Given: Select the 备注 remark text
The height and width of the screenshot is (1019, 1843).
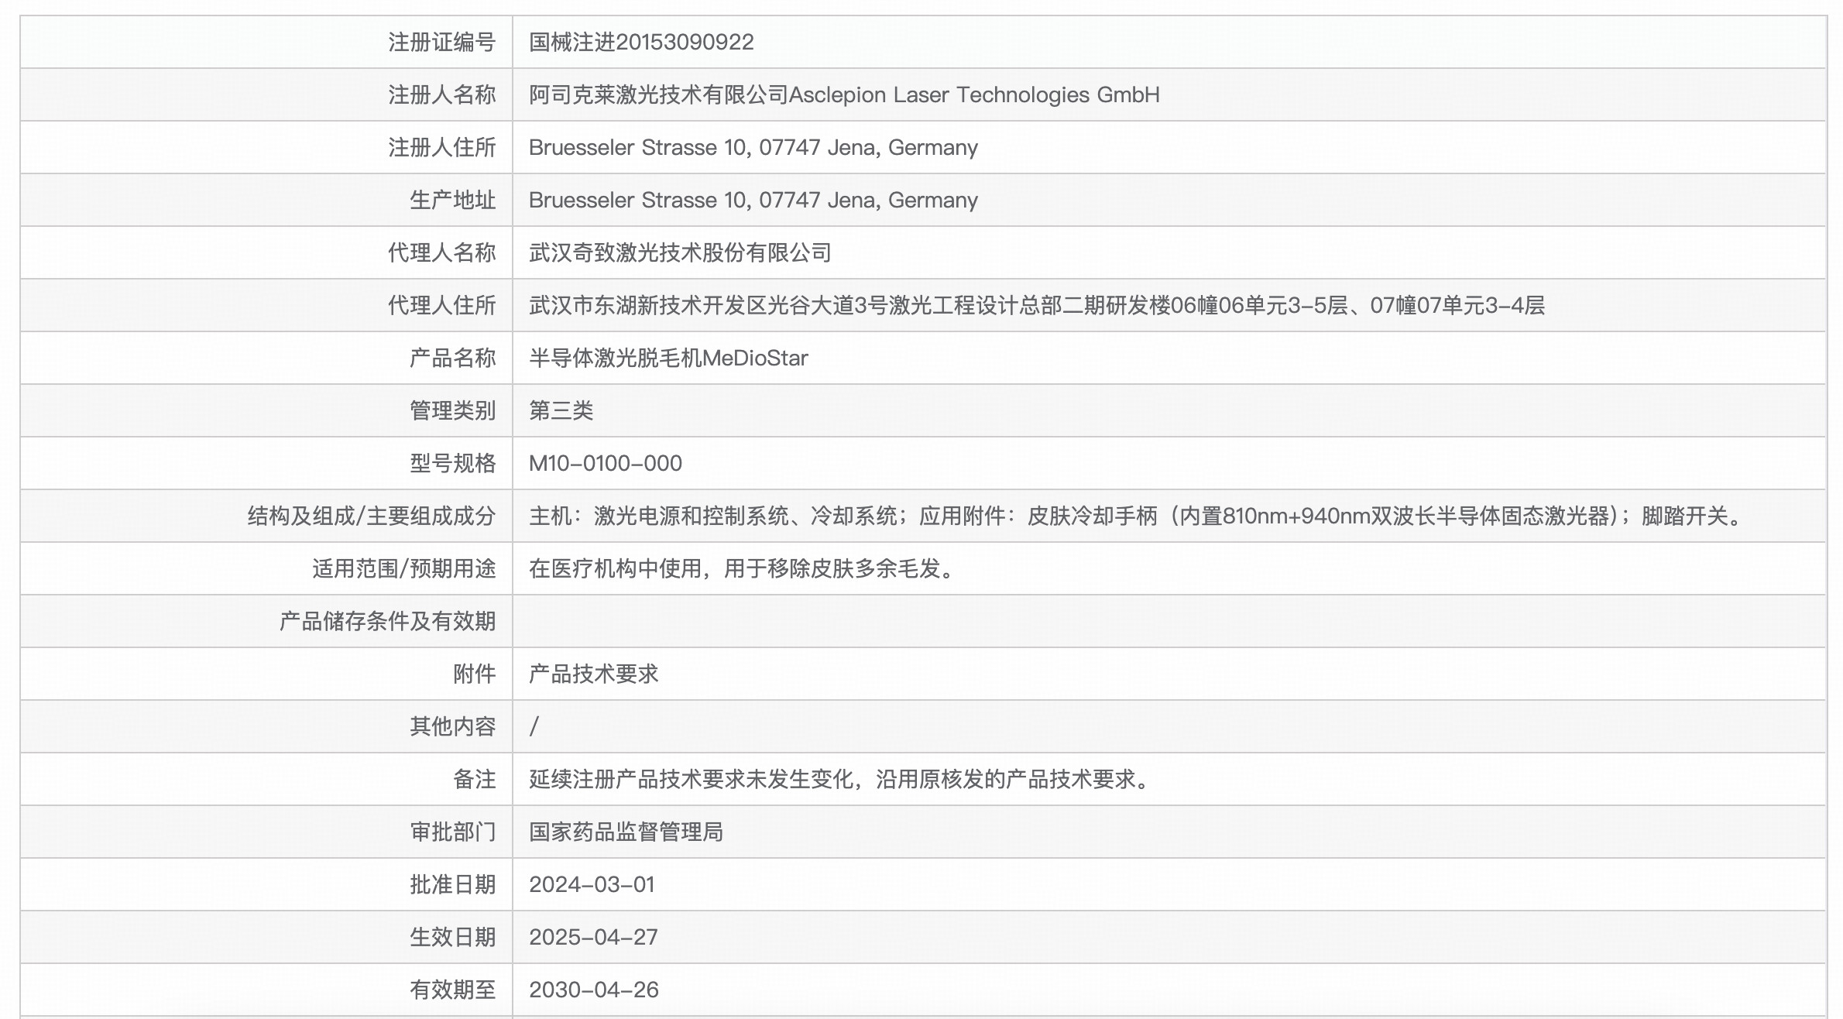Looking at the screenshot, I should click(x=836, y=779).
